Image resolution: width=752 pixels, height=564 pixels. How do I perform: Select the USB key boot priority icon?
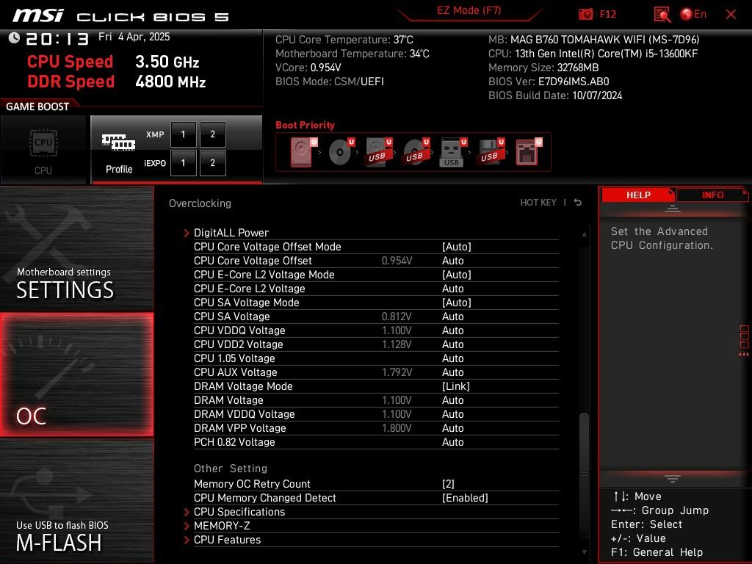452,152
